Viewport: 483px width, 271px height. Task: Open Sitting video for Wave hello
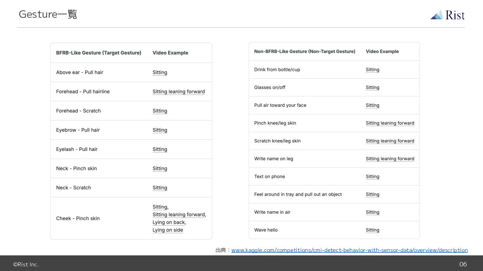[372, 230]
